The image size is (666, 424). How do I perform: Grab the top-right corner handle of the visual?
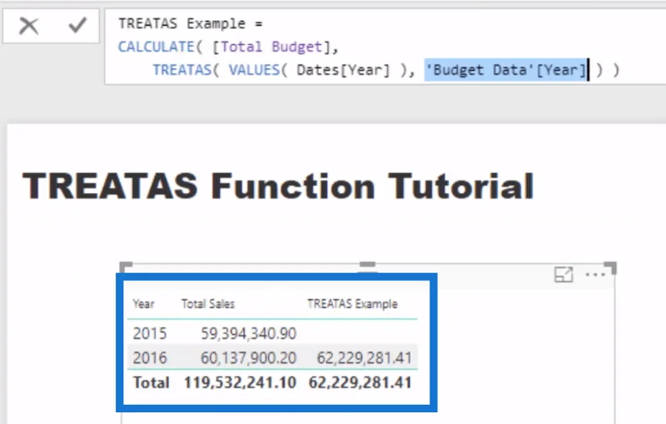(610, 268)
